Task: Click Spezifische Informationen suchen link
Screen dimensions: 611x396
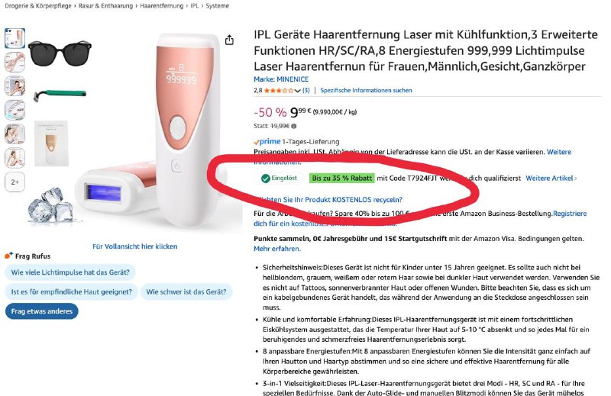Action: pos(366,90)
